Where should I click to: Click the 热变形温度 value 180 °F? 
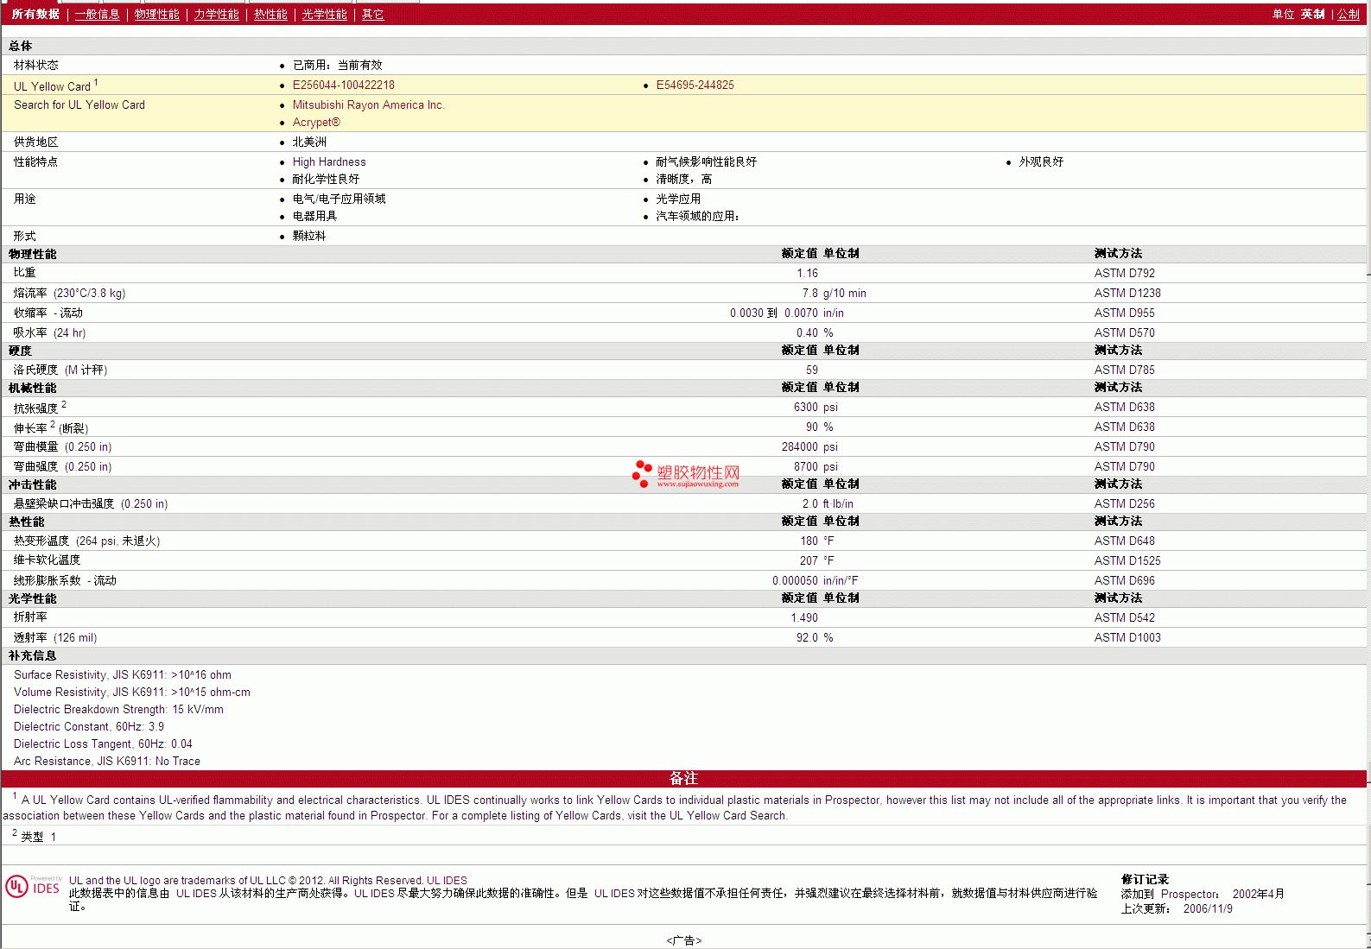click(x=817, y=541)
